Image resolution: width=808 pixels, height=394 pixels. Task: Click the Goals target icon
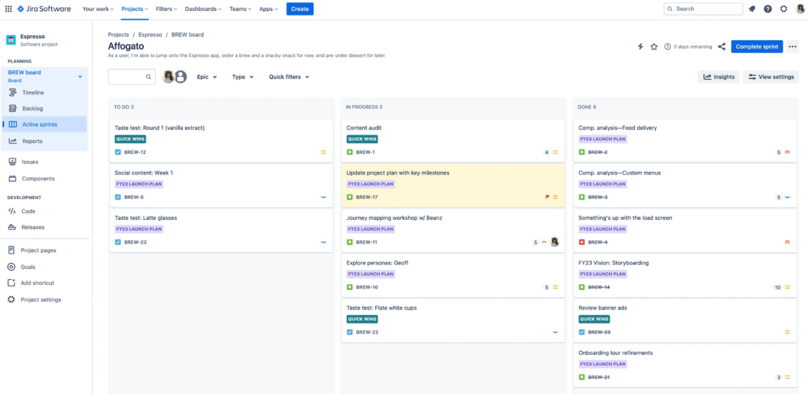[11, 267]
